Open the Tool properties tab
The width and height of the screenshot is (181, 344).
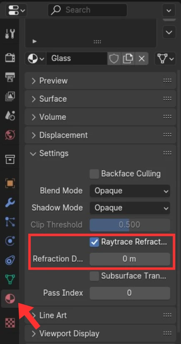pyautogui.click(x=10, y=33)
